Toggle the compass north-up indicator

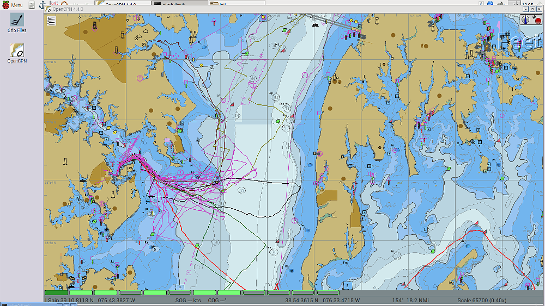pos(525,20)
